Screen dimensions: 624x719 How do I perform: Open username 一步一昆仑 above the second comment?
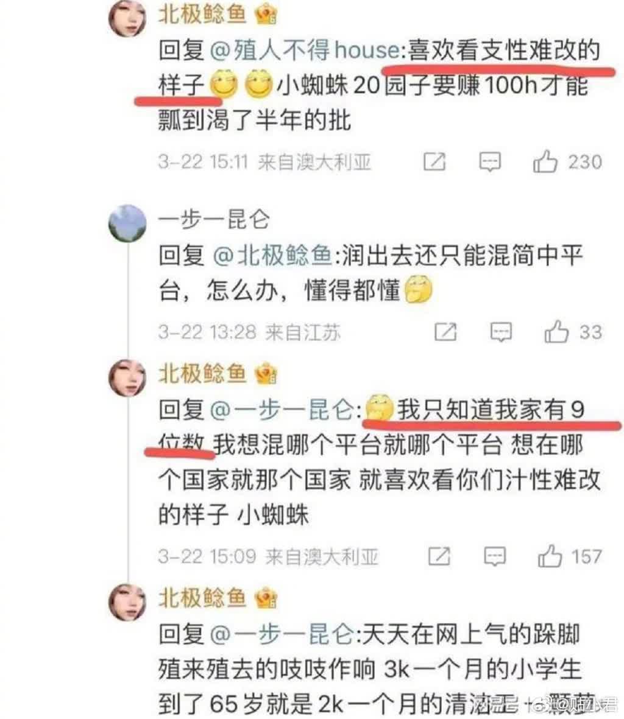[x=214, y=219]
